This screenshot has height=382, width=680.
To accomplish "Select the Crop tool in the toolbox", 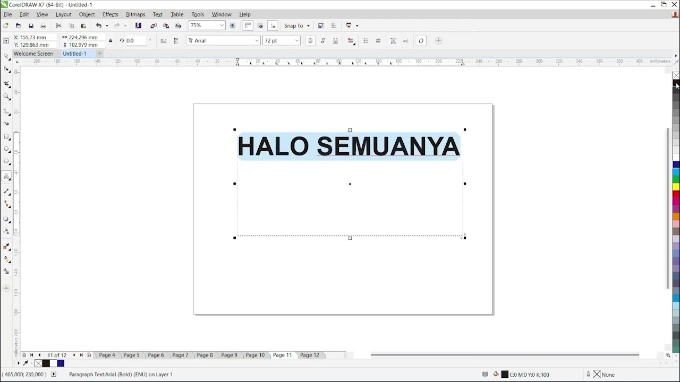I will point(7,83).
